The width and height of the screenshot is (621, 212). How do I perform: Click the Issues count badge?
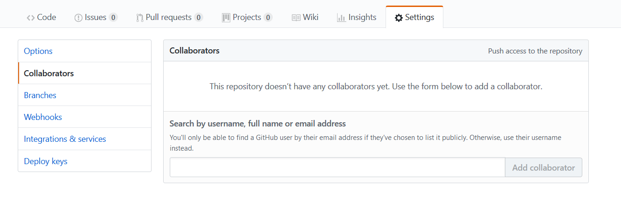tap(113, 18)
